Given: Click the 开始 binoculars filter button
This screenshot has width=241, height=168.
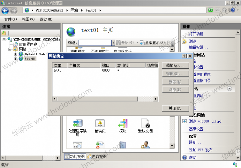Looking at the screenshot, I should click(x=125, y=43).
